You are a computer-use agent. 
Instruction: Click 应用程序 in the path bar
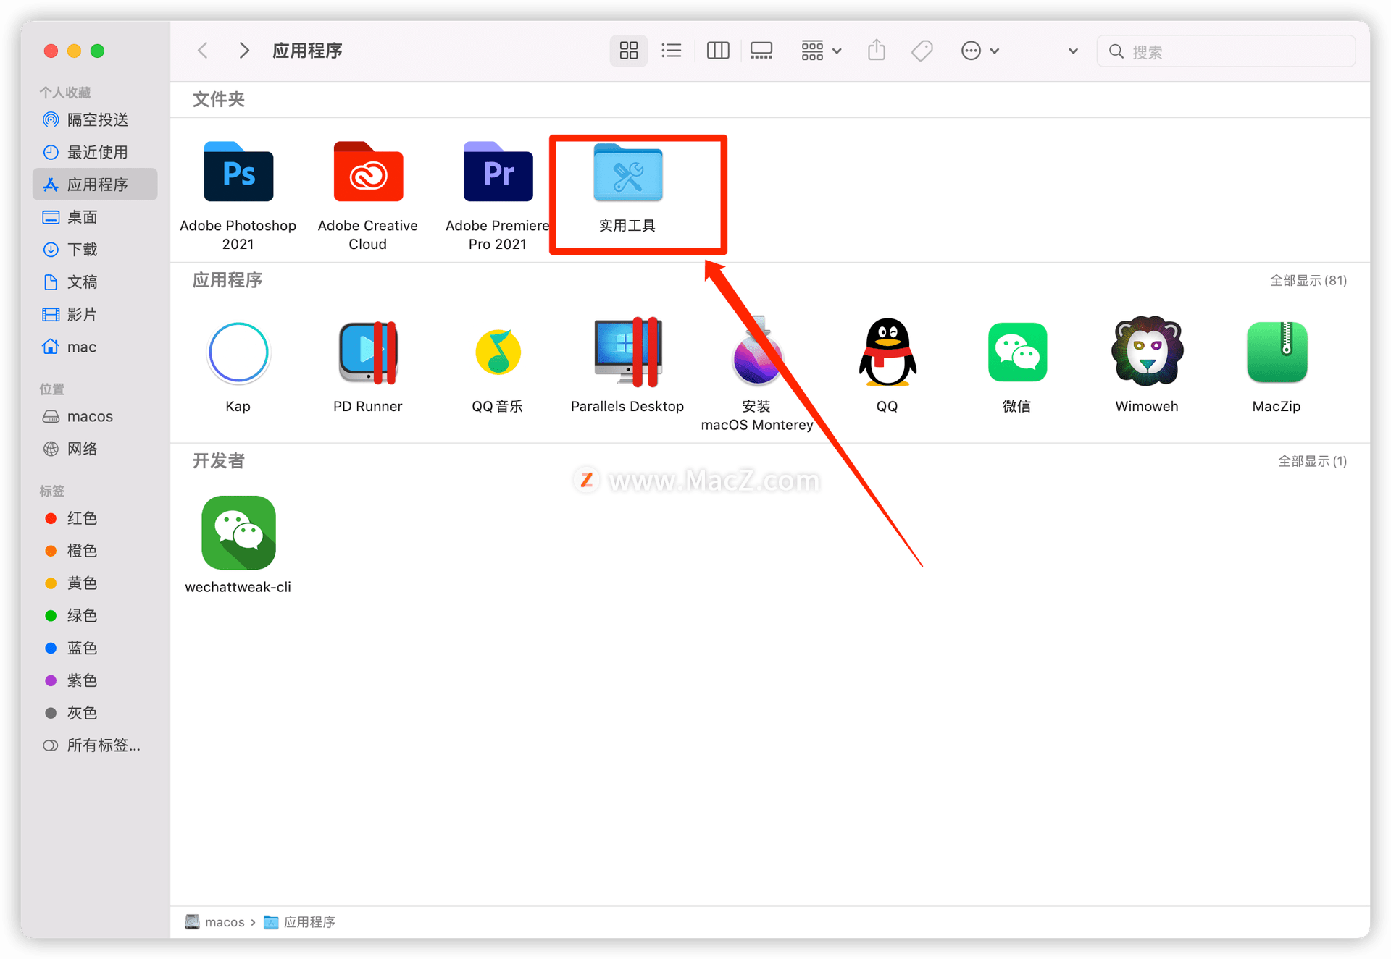[300, 921]
